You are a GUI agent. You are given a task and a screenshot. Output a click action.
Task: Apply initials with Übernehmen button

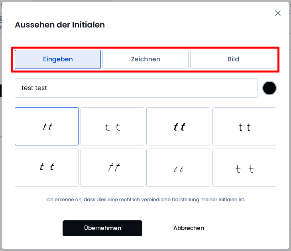[102, 228]
